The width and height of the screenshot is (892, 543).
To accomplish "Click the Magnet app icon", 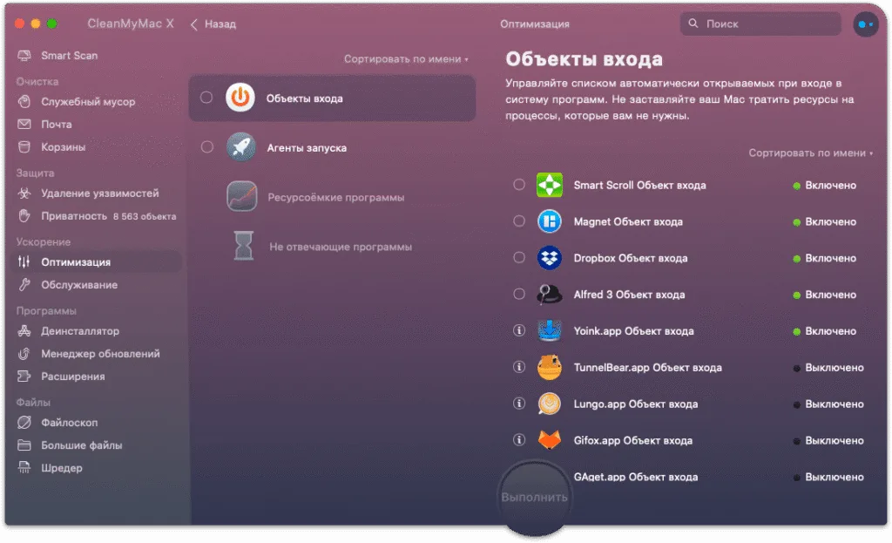I will pos(549,221).
